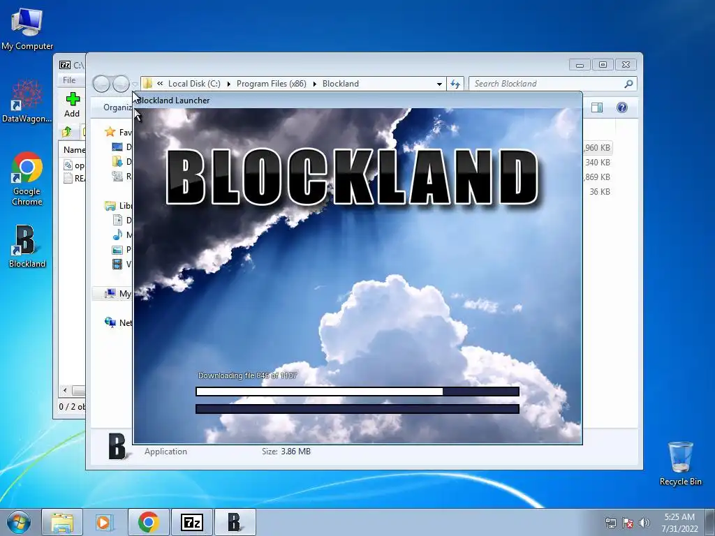Expand the arrow after Local Disk (C:)
This screenshot has width=715, height=536.
pos(228,84)
